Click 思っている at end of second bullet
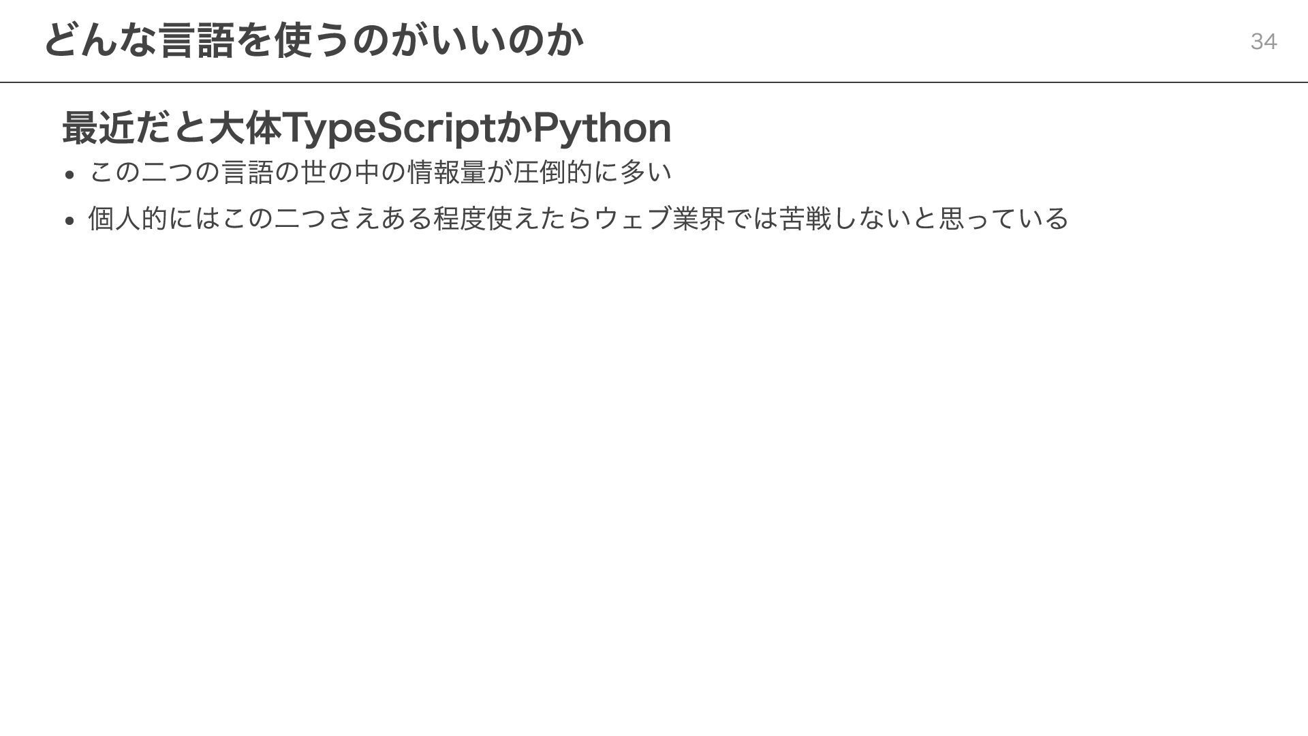Viewport: 1308px width, 736px height. 1003,219
